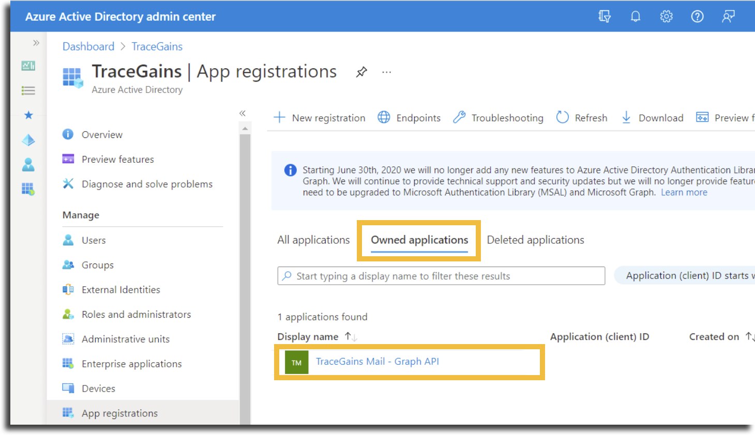Screen dimensions: 755x435
Task: Click the Overview info icon
Action: click(68, 134)
